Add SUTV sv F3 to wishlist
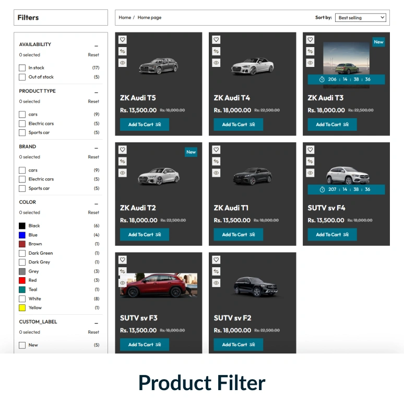The height and width of the screenshot is (410, 404). pos(122,260)
